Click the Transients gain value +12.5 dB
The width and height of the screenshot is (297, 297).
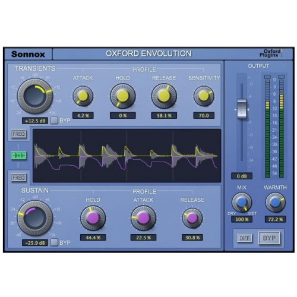[35, 121]
